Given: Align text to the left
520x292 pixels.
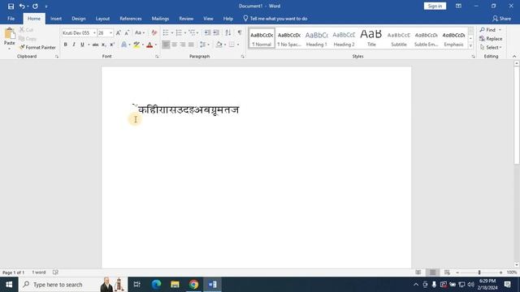Looking at the screenshot, I should coord(166,45).
